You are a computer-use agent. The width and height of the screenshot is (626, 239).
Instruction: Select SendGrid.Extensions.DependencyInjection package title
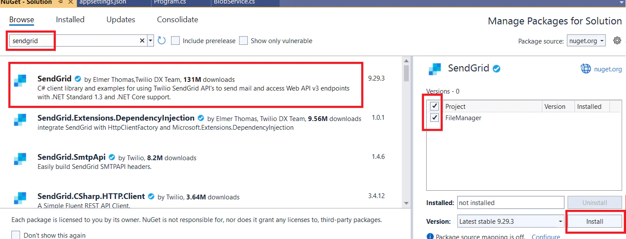tap(116, 118)
